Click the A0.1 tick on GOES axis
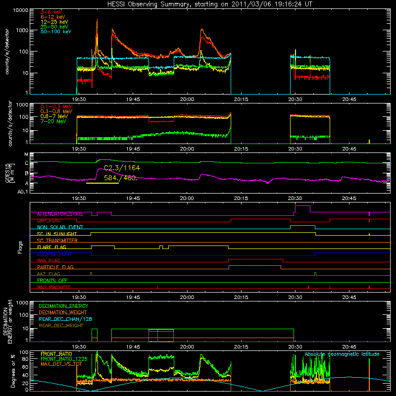 click(x=23, y=192)
